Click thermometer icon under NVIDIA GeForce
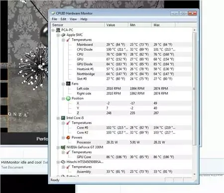The width and height of the screenshot is (224, 193). click(68, 152)
